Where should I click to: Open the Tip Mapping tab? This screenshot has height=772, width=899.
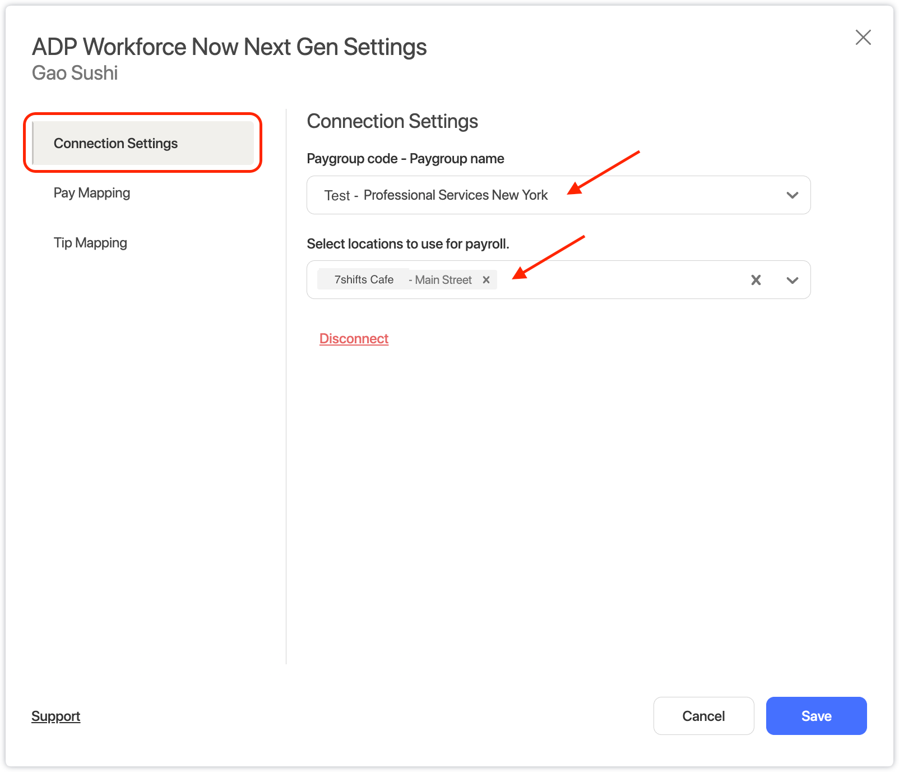tap(90, 243)
